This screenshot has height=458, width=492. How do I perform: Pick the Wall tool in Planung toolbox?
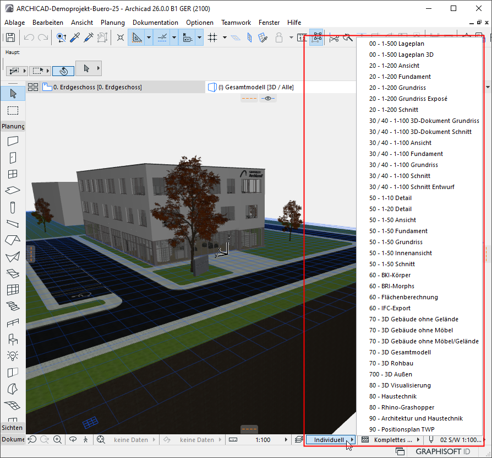[13, 141]
